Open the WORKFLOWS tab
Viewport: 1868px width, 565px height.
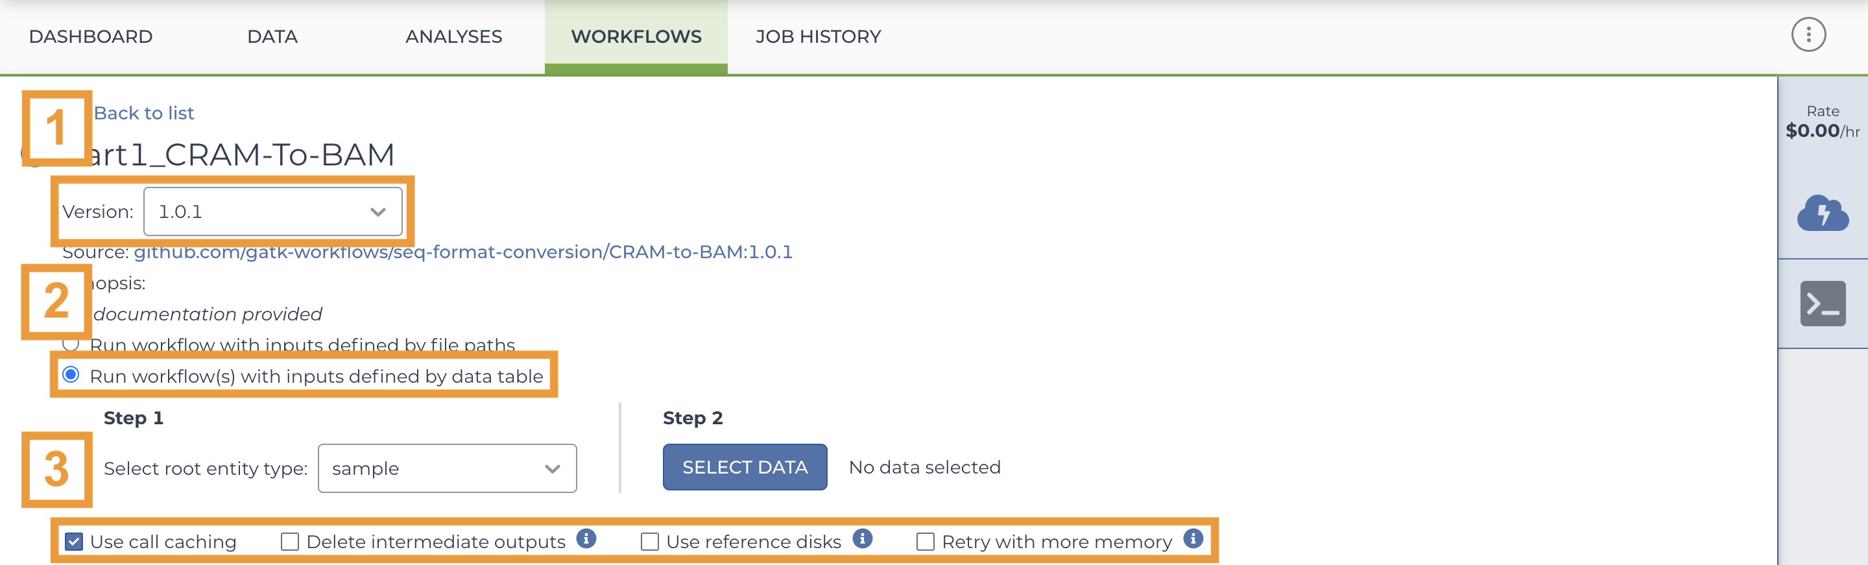[x=636, y=36]
